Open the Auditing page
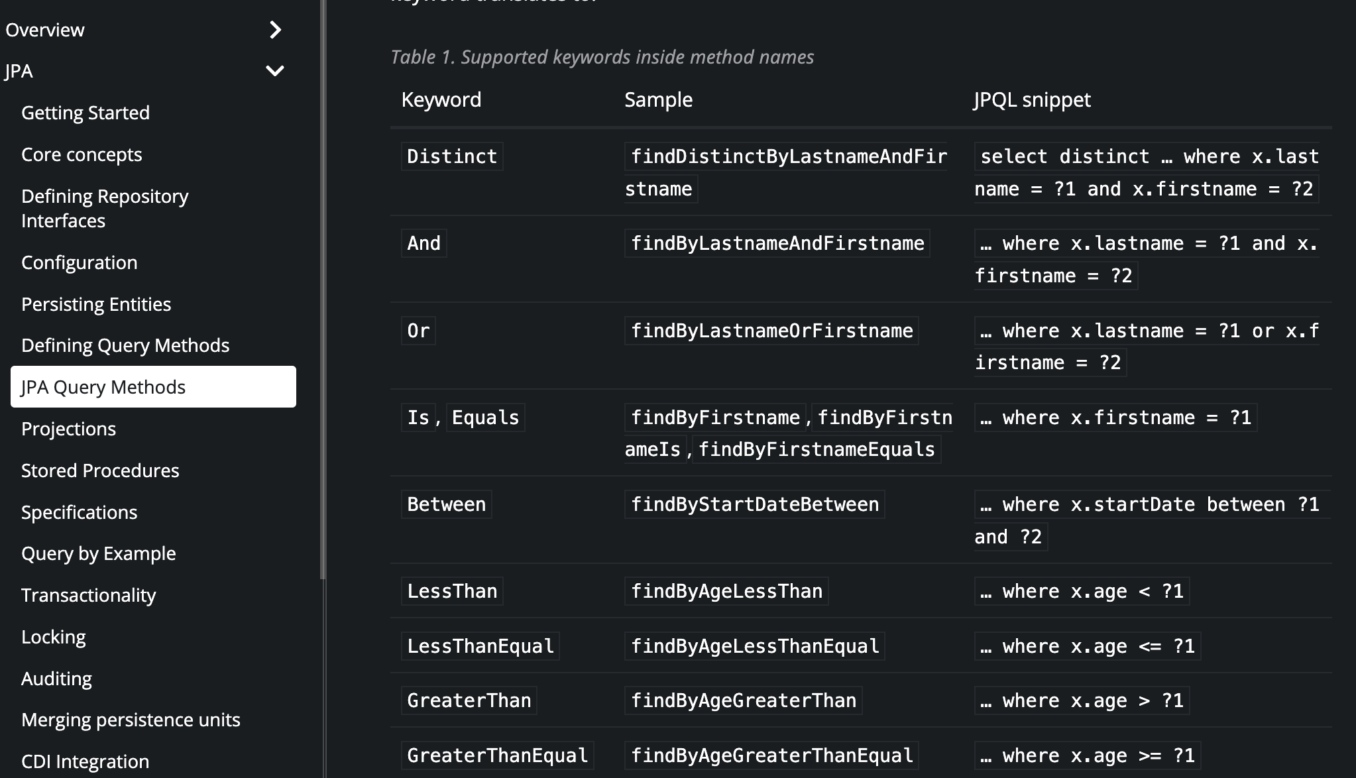 [x=56, y=679]
